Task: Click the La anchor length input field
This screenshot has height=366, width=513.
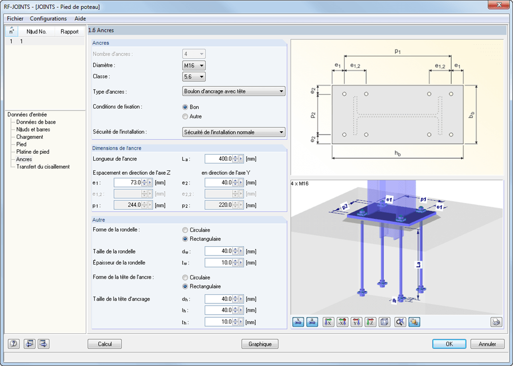Action: [x=219, y=159]
